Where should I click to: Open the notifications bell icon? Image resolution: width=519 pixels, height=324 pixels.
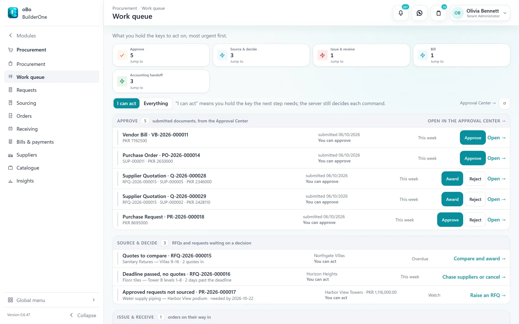(401, 13)
